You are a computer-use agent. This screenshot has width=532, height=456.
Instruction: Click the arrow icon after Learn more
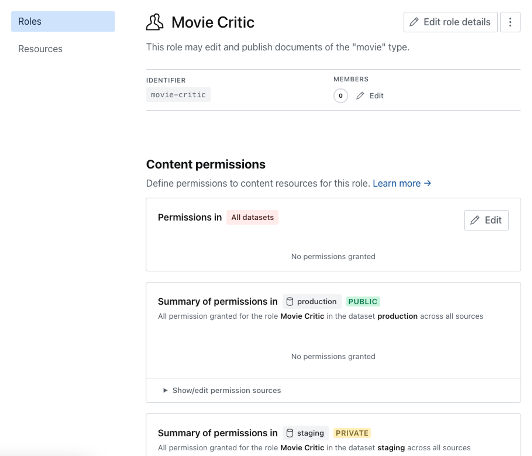point(428,183)
